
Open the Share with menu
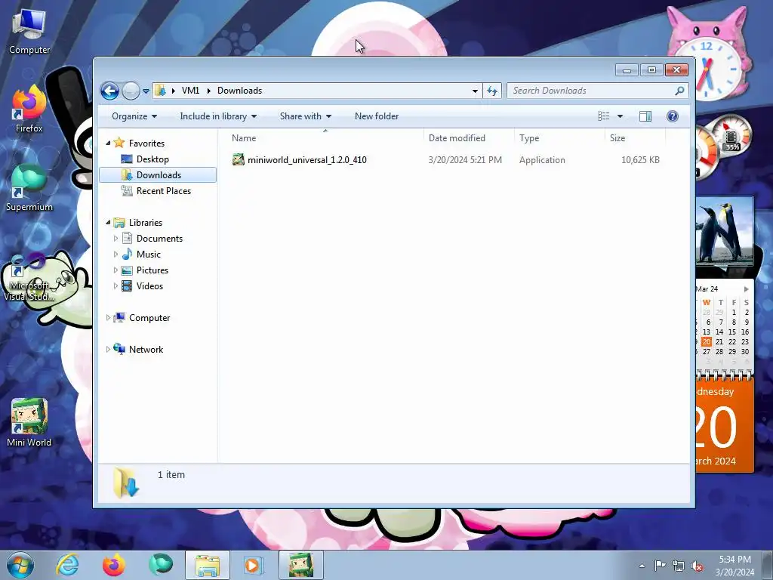coord(306,116)
